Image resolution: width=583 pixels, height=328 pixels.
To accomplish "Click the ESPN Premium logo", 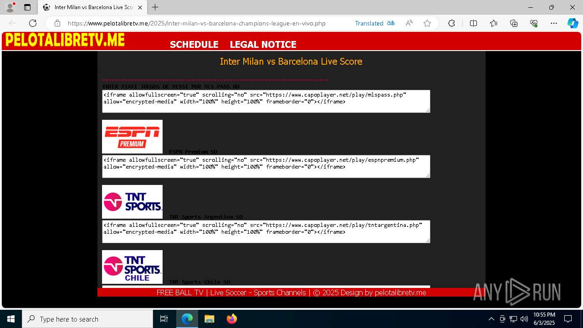I will (132, 137).
